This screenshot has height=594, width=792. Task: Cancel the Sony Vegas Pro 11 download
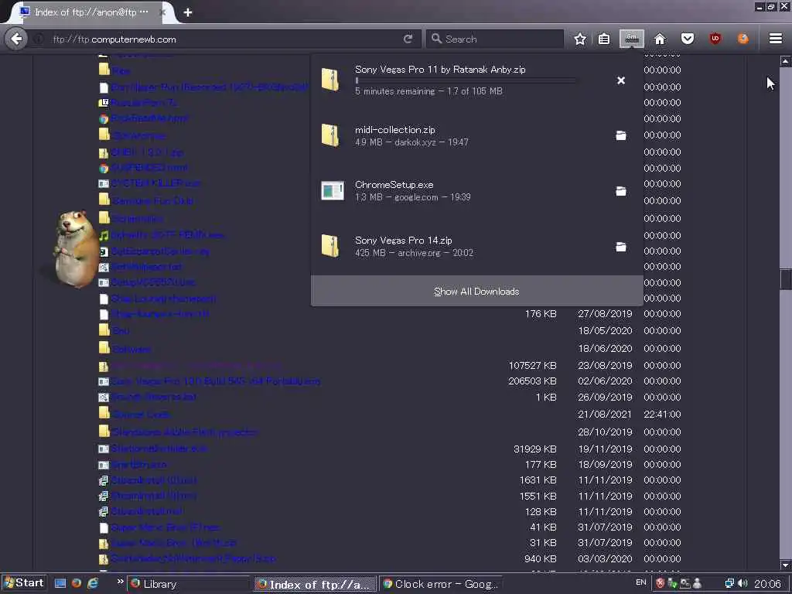(621, 80)
